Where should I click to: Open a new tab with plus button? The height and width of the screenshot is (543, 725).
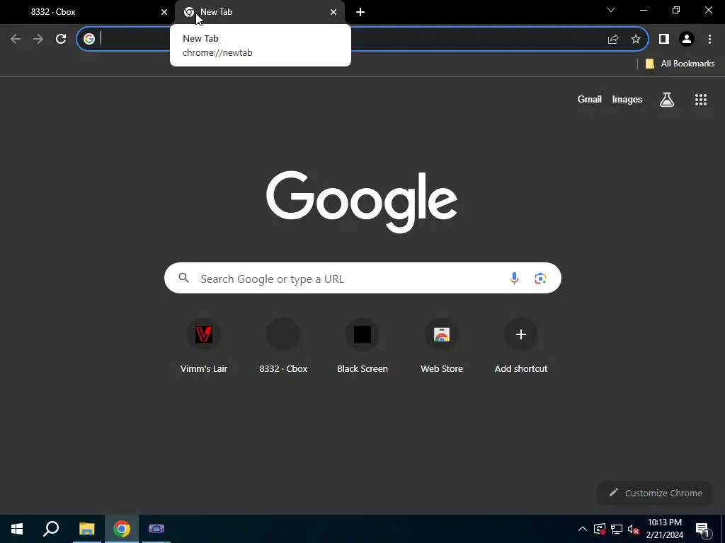pos(360,12)
